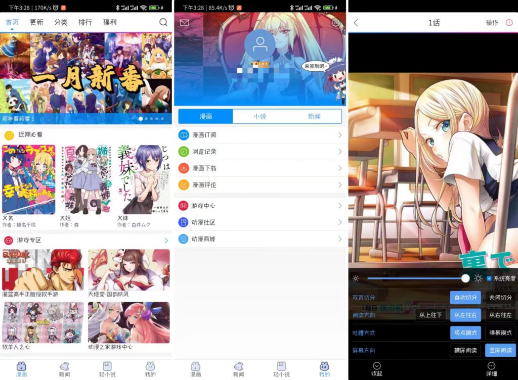Open the 动漫商城 shop icon
Screen dimensions: 518x380
183,239
